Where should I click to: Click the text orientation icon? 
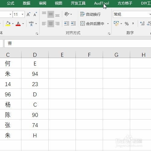click(x=67, y=14)
